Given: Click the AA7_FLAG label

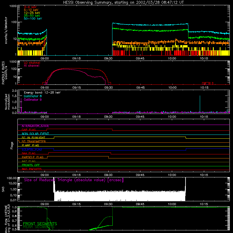Looking at the screenshot, I should [x=29, y=161].
